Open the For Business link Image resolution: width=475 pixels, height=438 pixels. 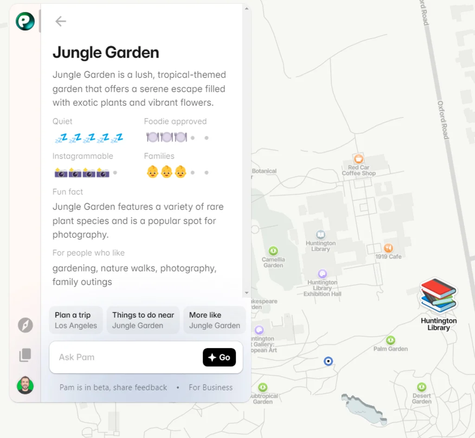click(211, 387)
